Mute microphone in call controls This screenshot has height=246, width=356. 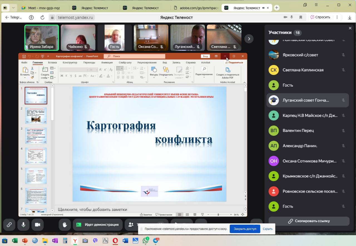tap(23, 225)
